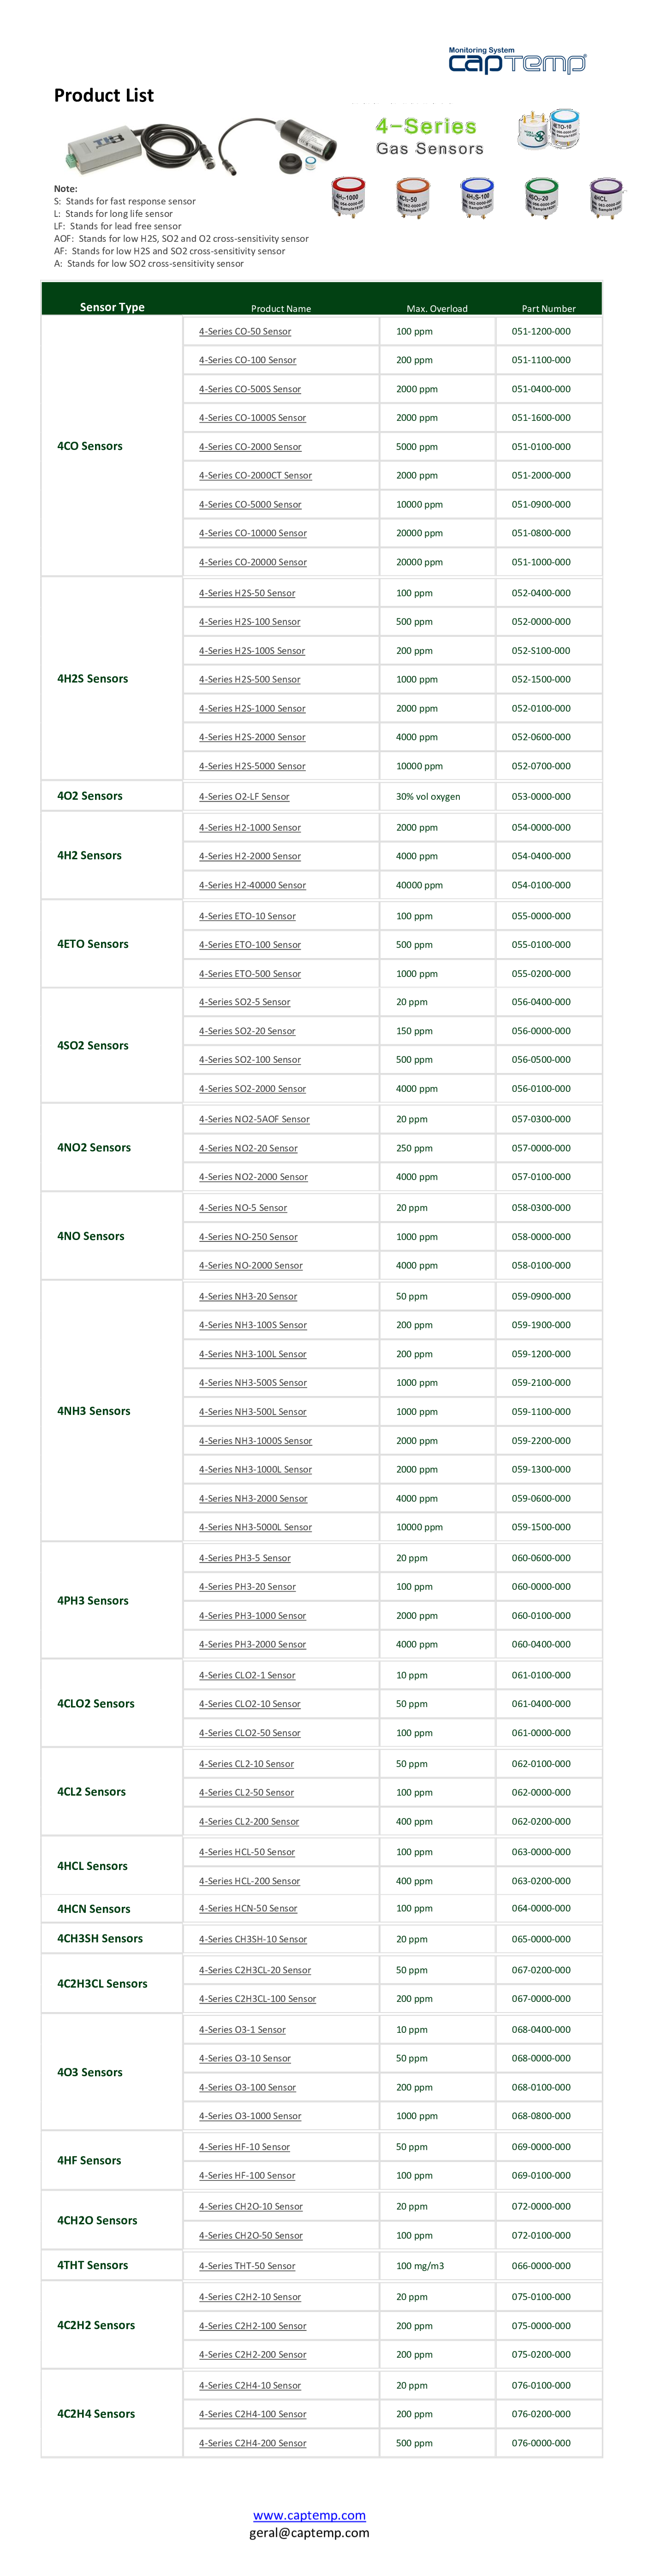Viewport: 649px width, 2576px height.
Task: Click the blue-capped gas sensor image
Action: click(x=477, y=198)
